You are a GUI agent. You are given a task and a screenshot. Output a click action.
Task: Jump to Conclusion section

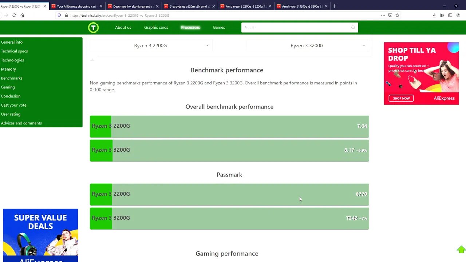[x=11, y=96]
